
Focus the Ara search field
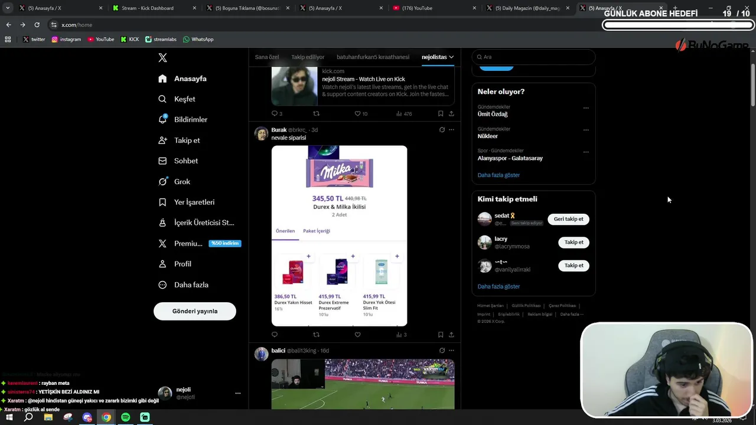pos(533,57)
